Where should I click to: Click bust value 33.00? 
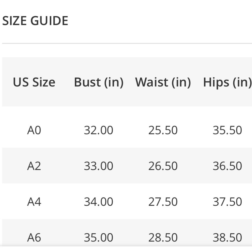pyautogui.click(x=99, y=166)
